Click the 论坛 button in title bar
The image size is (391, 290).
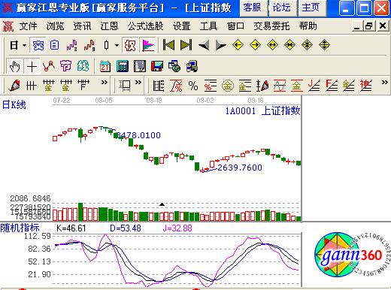[282, 8]
